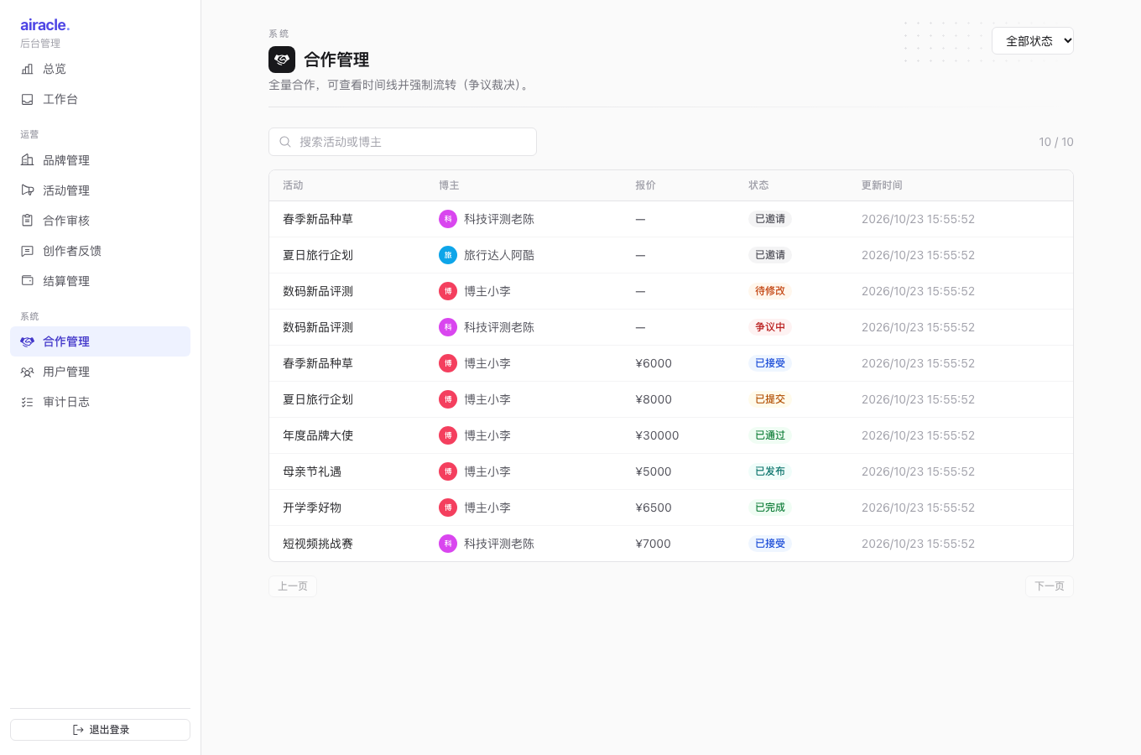Click the 更新时间 column header

pyautogui.click(x=882, y=185)
